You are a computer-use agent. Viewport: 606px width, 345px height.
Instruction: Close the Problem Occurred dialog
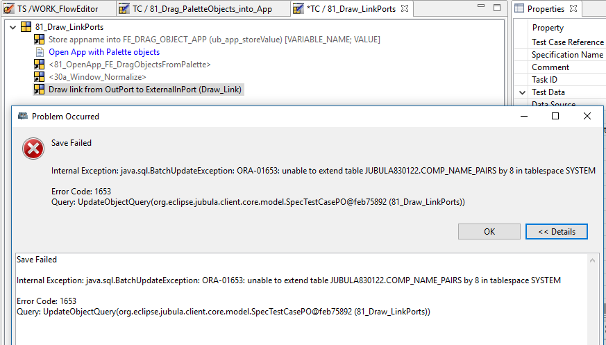[x=587, y=117]
